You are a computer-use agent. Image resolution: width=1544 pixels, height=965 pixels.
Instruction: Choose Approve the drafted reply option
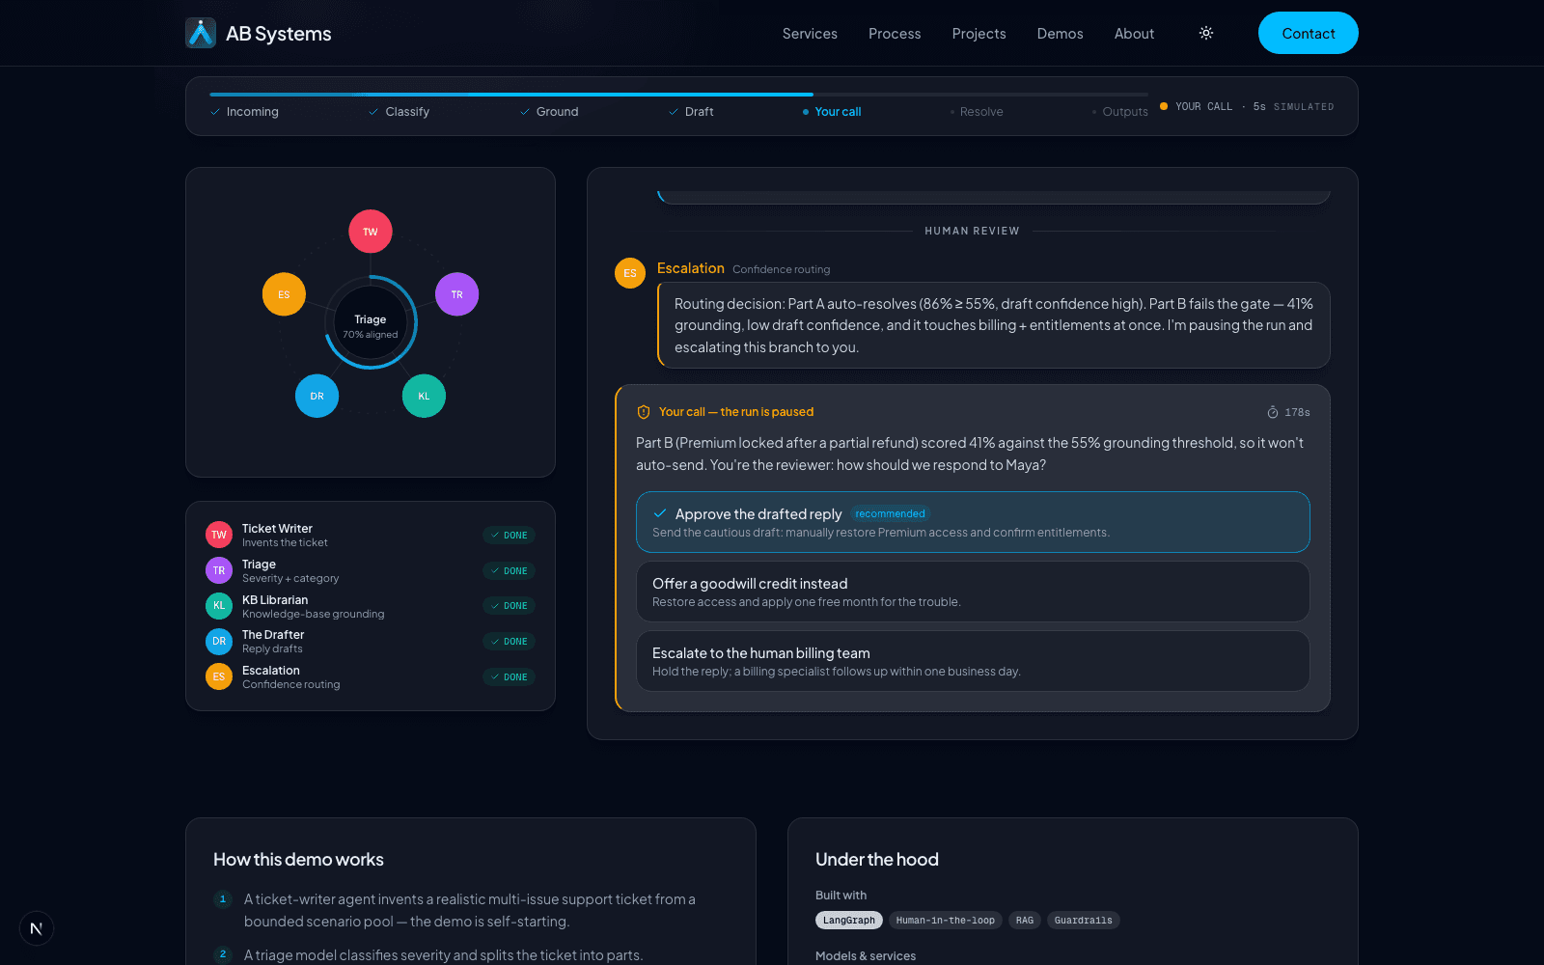[x=973, y=522]
